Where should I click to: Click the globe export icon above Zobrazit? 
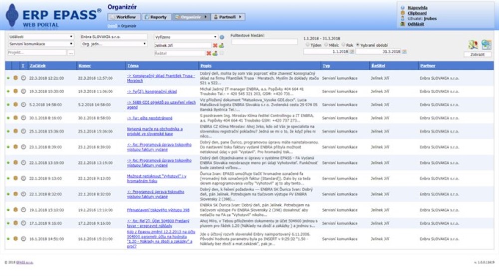click(x=486, y=45)
